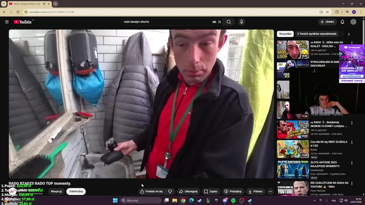365x205 pixels.
Task: Open Chrome media controls icon
Action: point(347,12)
